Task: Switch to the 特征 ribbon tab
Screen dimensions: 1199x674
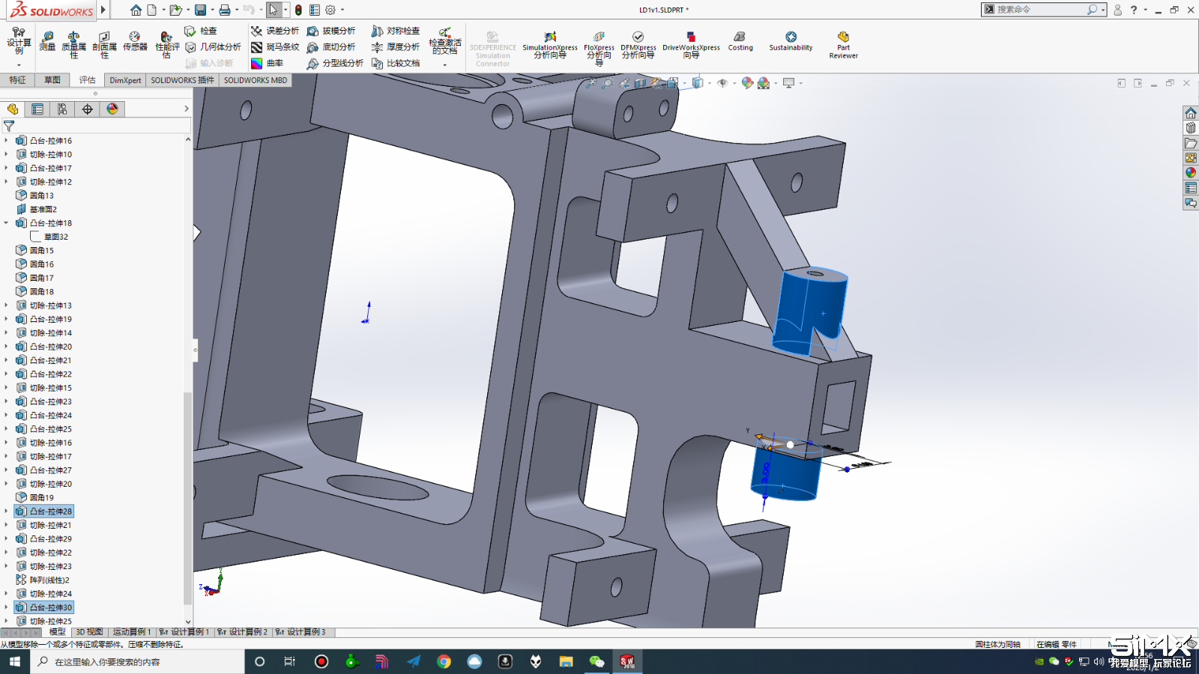Action: pyautogui.click(x=17, y=80)
